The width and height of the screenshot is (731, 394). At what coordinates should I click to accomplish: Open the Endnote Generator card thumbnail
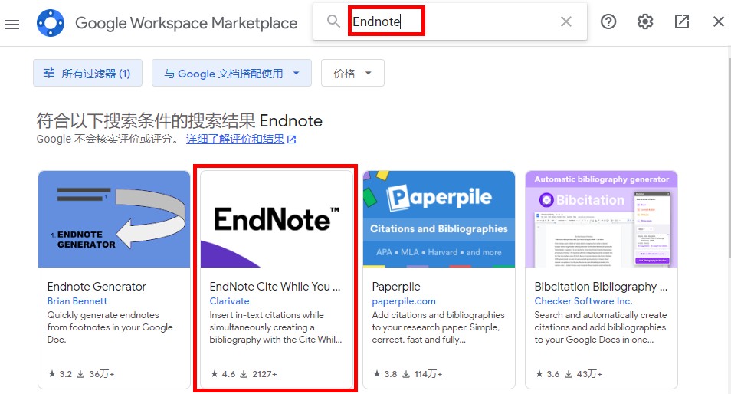(114, 219)
